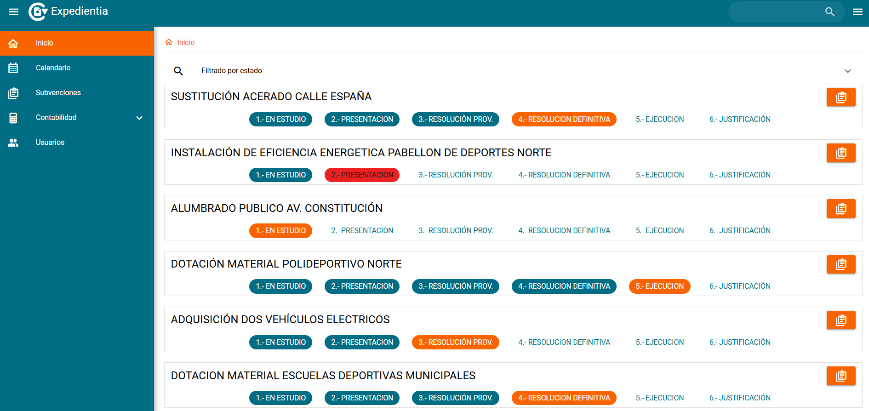The height and width of the screenshot is (411, 869).
Task: Select 5.- EJECUCION stage for Dotación Material Polideportivo
Action: tap(659, 286)
